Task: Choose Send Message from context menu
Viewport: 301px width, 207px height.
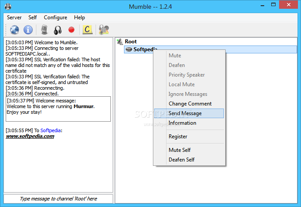Action: tap(189, 113)
